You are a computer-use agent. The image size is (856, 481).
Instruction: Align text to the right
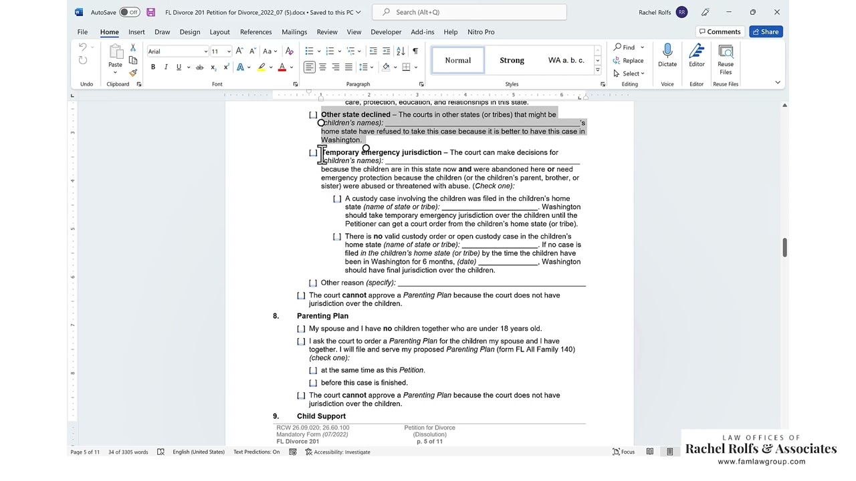pos(336,67)
